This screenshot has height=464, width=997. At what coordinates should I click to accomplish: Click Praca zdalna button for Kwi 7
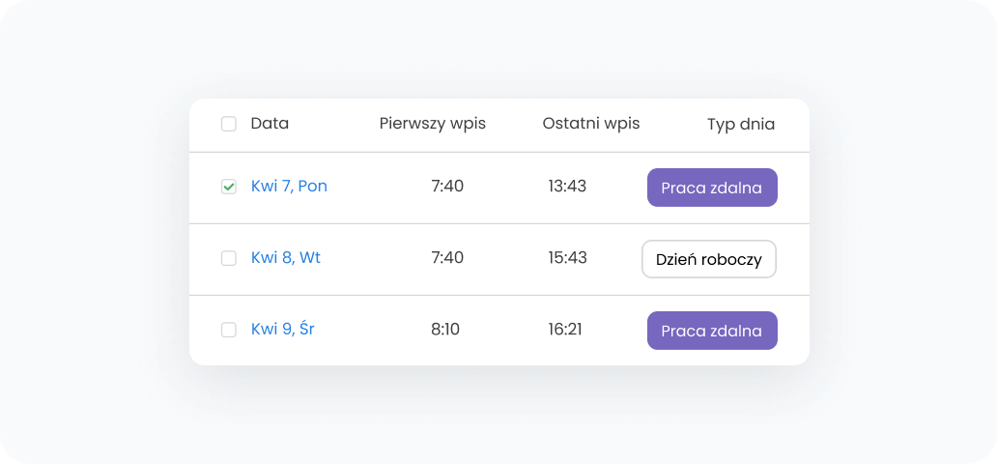click(x=712, y=188)
